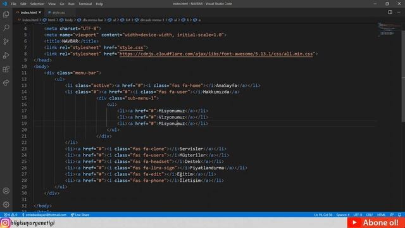Click the div.menu-bar breadcrumb segment
This screenshot has width=405, height=228.
click(x=93, y=20)
